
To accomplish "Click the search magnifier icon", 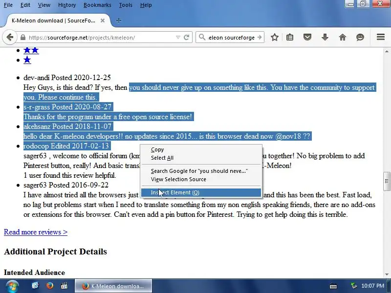I will tap(202, 38).
